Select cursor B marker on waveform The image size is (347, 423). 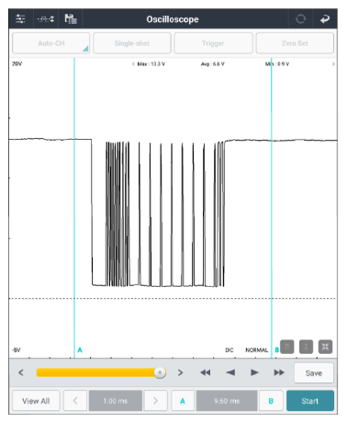pyautogui.click(x=277, y=349)
